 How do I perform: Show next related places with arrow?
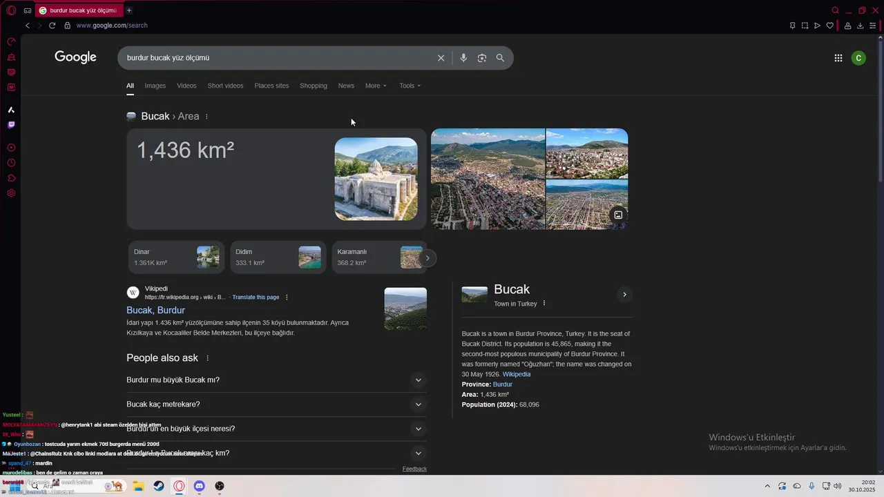(427, 258)
